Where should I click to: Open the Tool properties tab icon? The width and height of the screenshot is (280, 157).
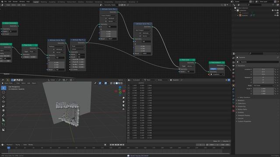click(233, 58)
